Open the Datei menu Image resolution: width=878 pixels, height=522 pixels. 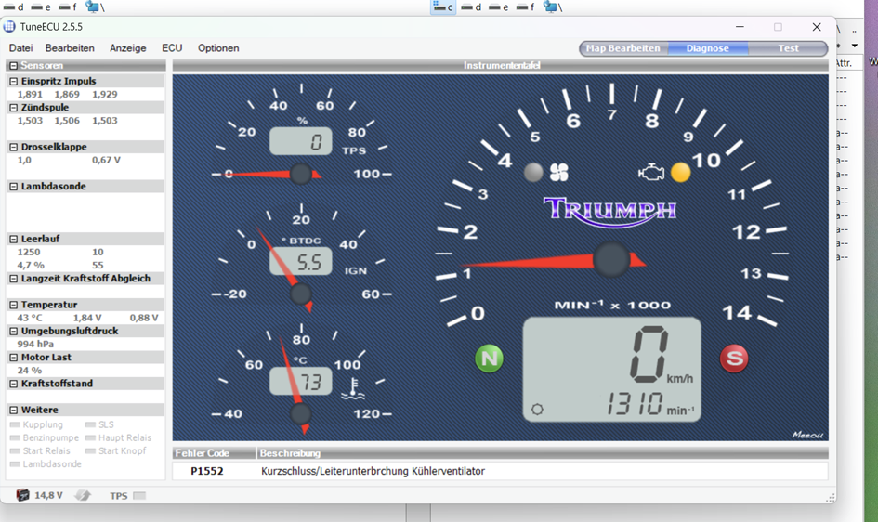[x=20, y=48]
